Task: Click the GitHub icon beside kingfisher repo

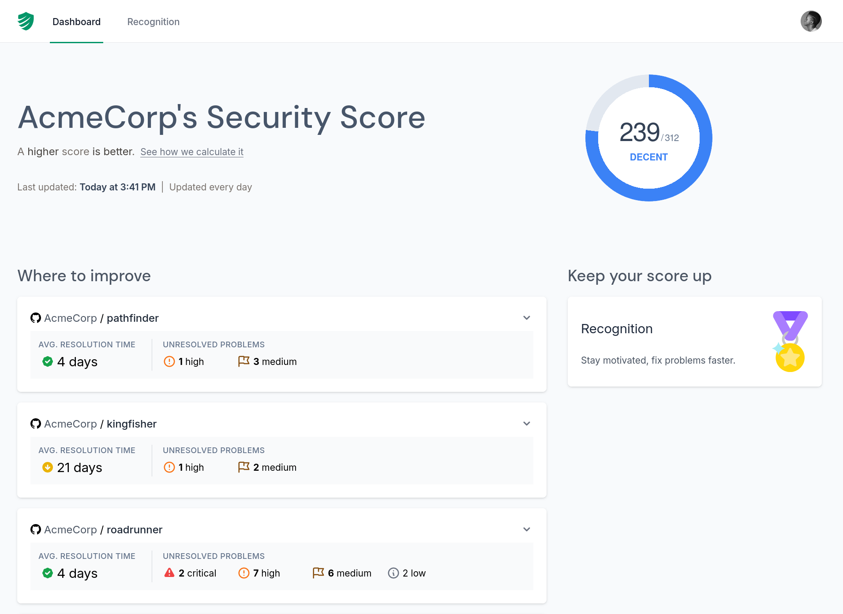Action: 36,424
